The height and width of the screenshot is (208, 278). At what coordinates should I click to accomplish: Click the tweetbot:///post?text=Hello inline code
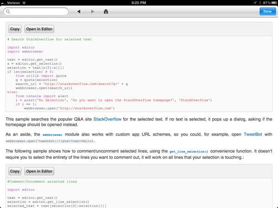pos(50,141)
